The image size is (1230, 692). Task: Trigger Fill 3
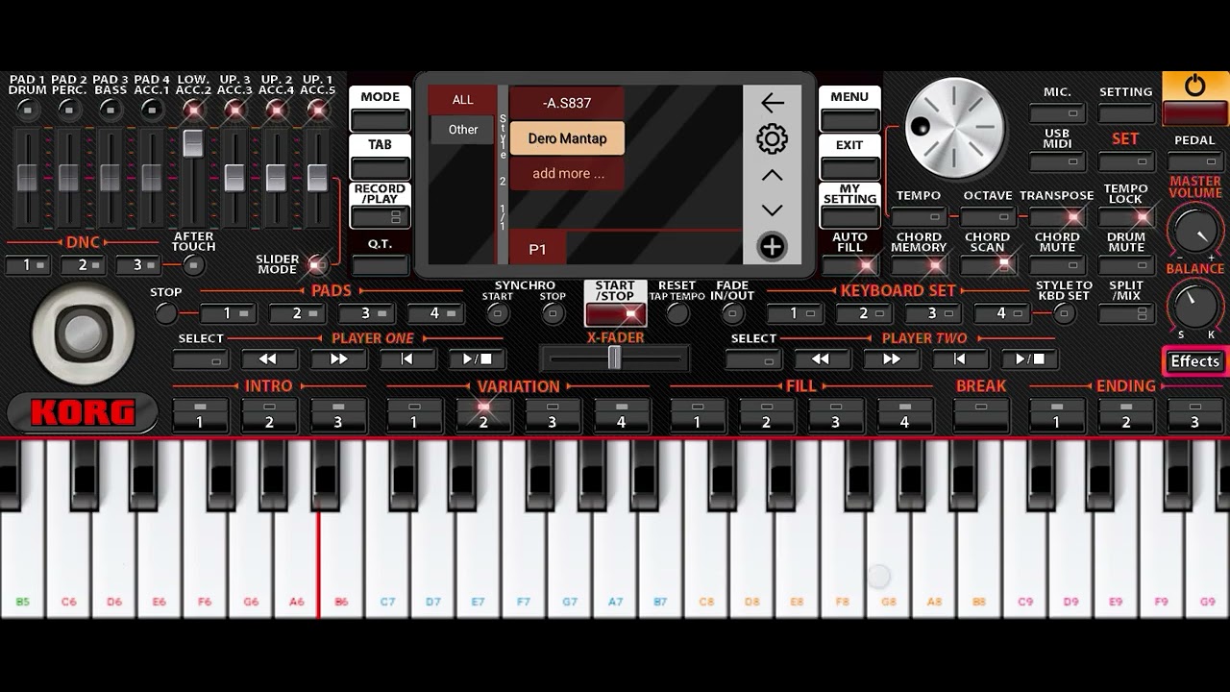(x=835, y=415)
